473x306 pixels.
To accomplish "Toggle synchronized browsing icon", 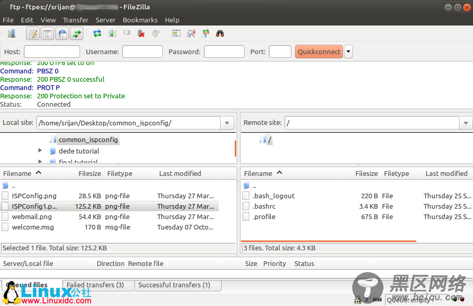I will pyautogui.click(x=206, y=33).
